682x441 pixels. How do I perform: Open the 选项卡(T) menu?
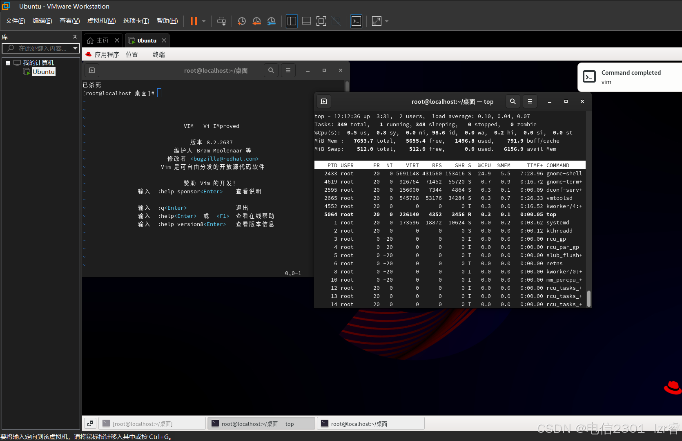coord(136,21)
